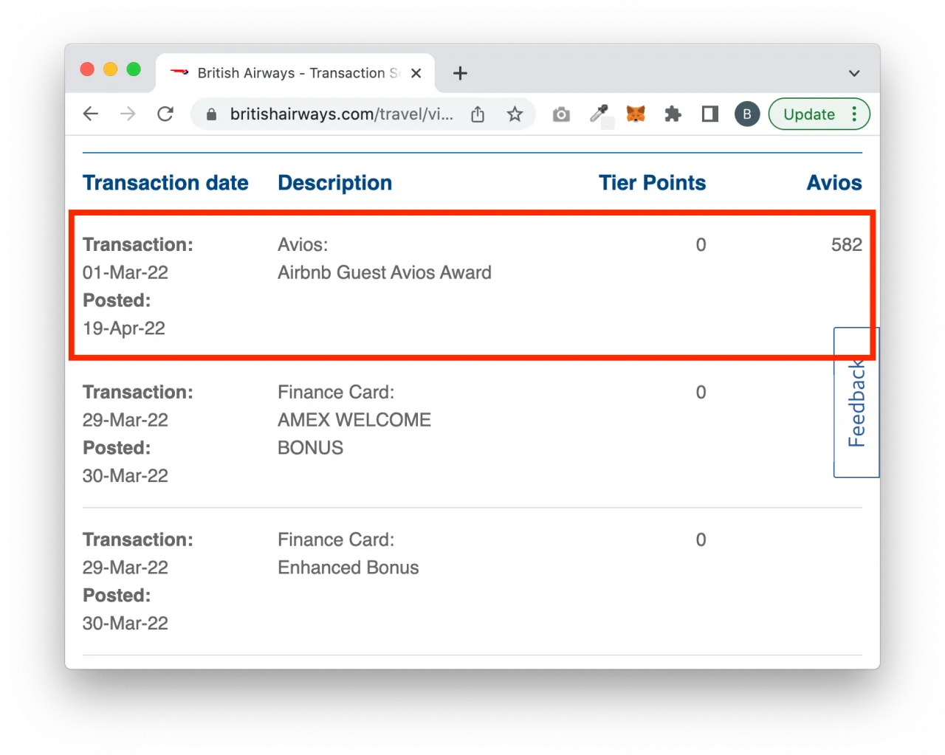Viewport: 945px width, 755px height.
Task: Select the British Airways Transaction tab
Action: click(x=295, y=73)
